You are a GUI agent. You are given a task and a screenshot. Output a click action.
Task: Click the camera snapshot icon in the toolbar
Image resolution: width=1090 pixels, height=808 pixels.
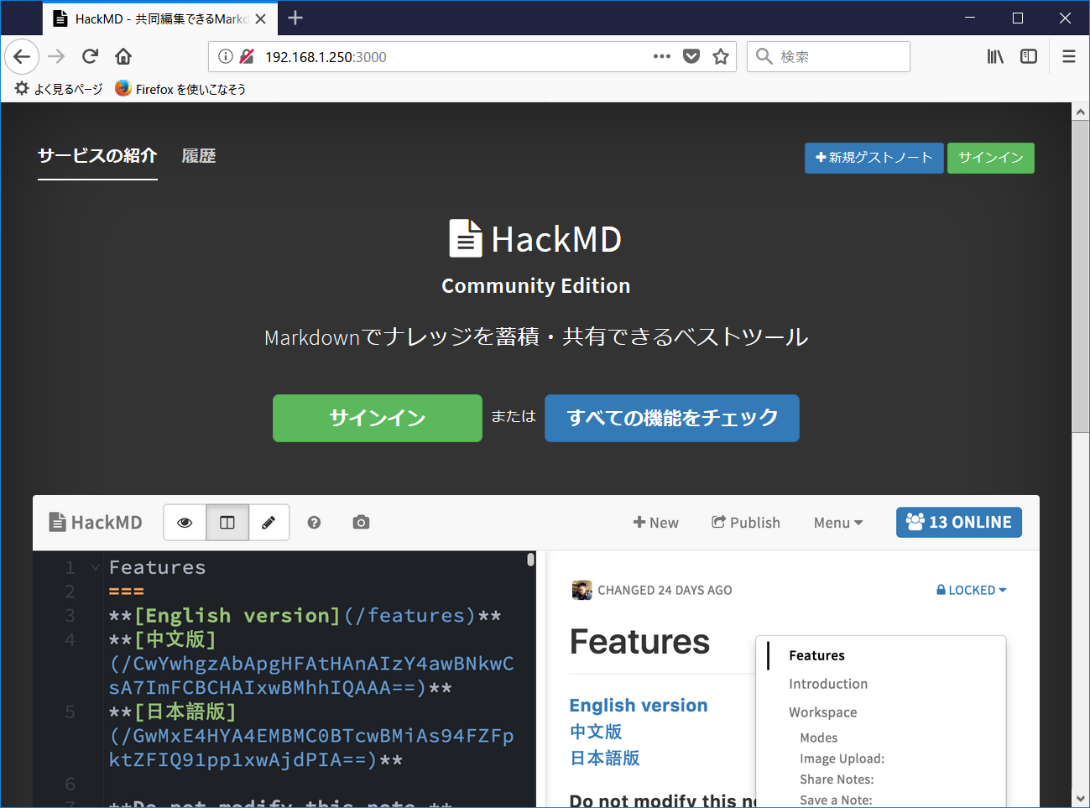click(361, 522)
